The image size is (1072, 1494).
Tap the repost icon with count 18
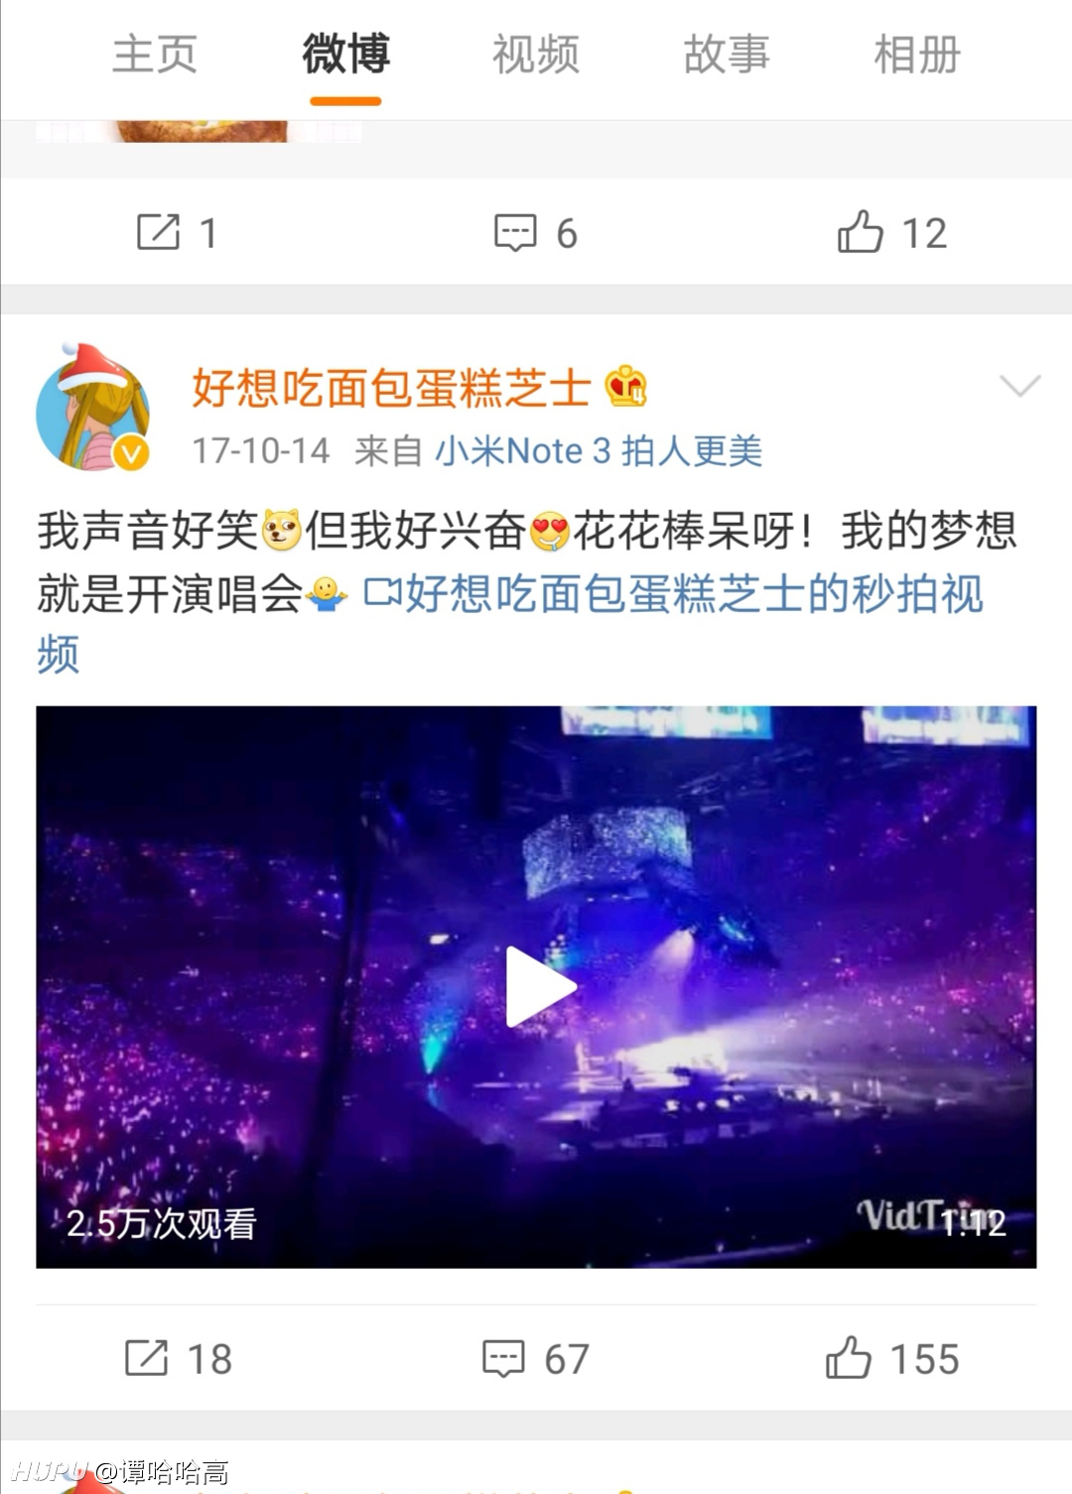[147, 1358]
